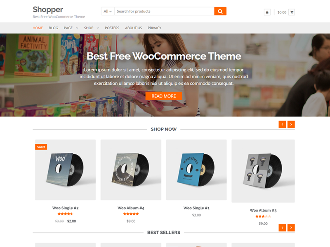Open the Woo Album #3 ninja cover thumbnail

[263, 171]
